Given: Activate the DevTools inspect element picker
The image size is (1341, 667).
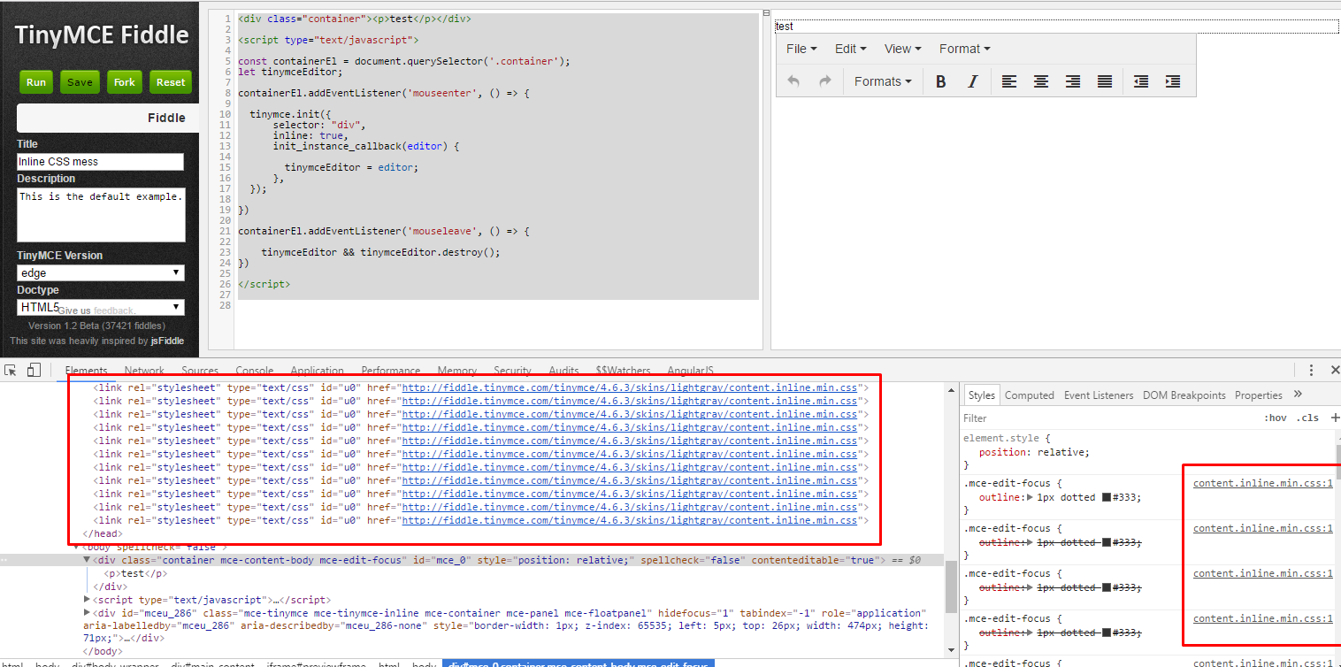Looking at the screenshot, I should 12,370.
